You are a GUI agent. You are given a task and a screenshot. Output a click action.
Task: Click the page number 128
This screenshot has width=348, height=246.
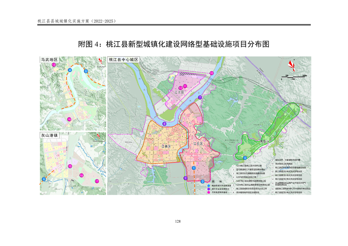[178, 221]
